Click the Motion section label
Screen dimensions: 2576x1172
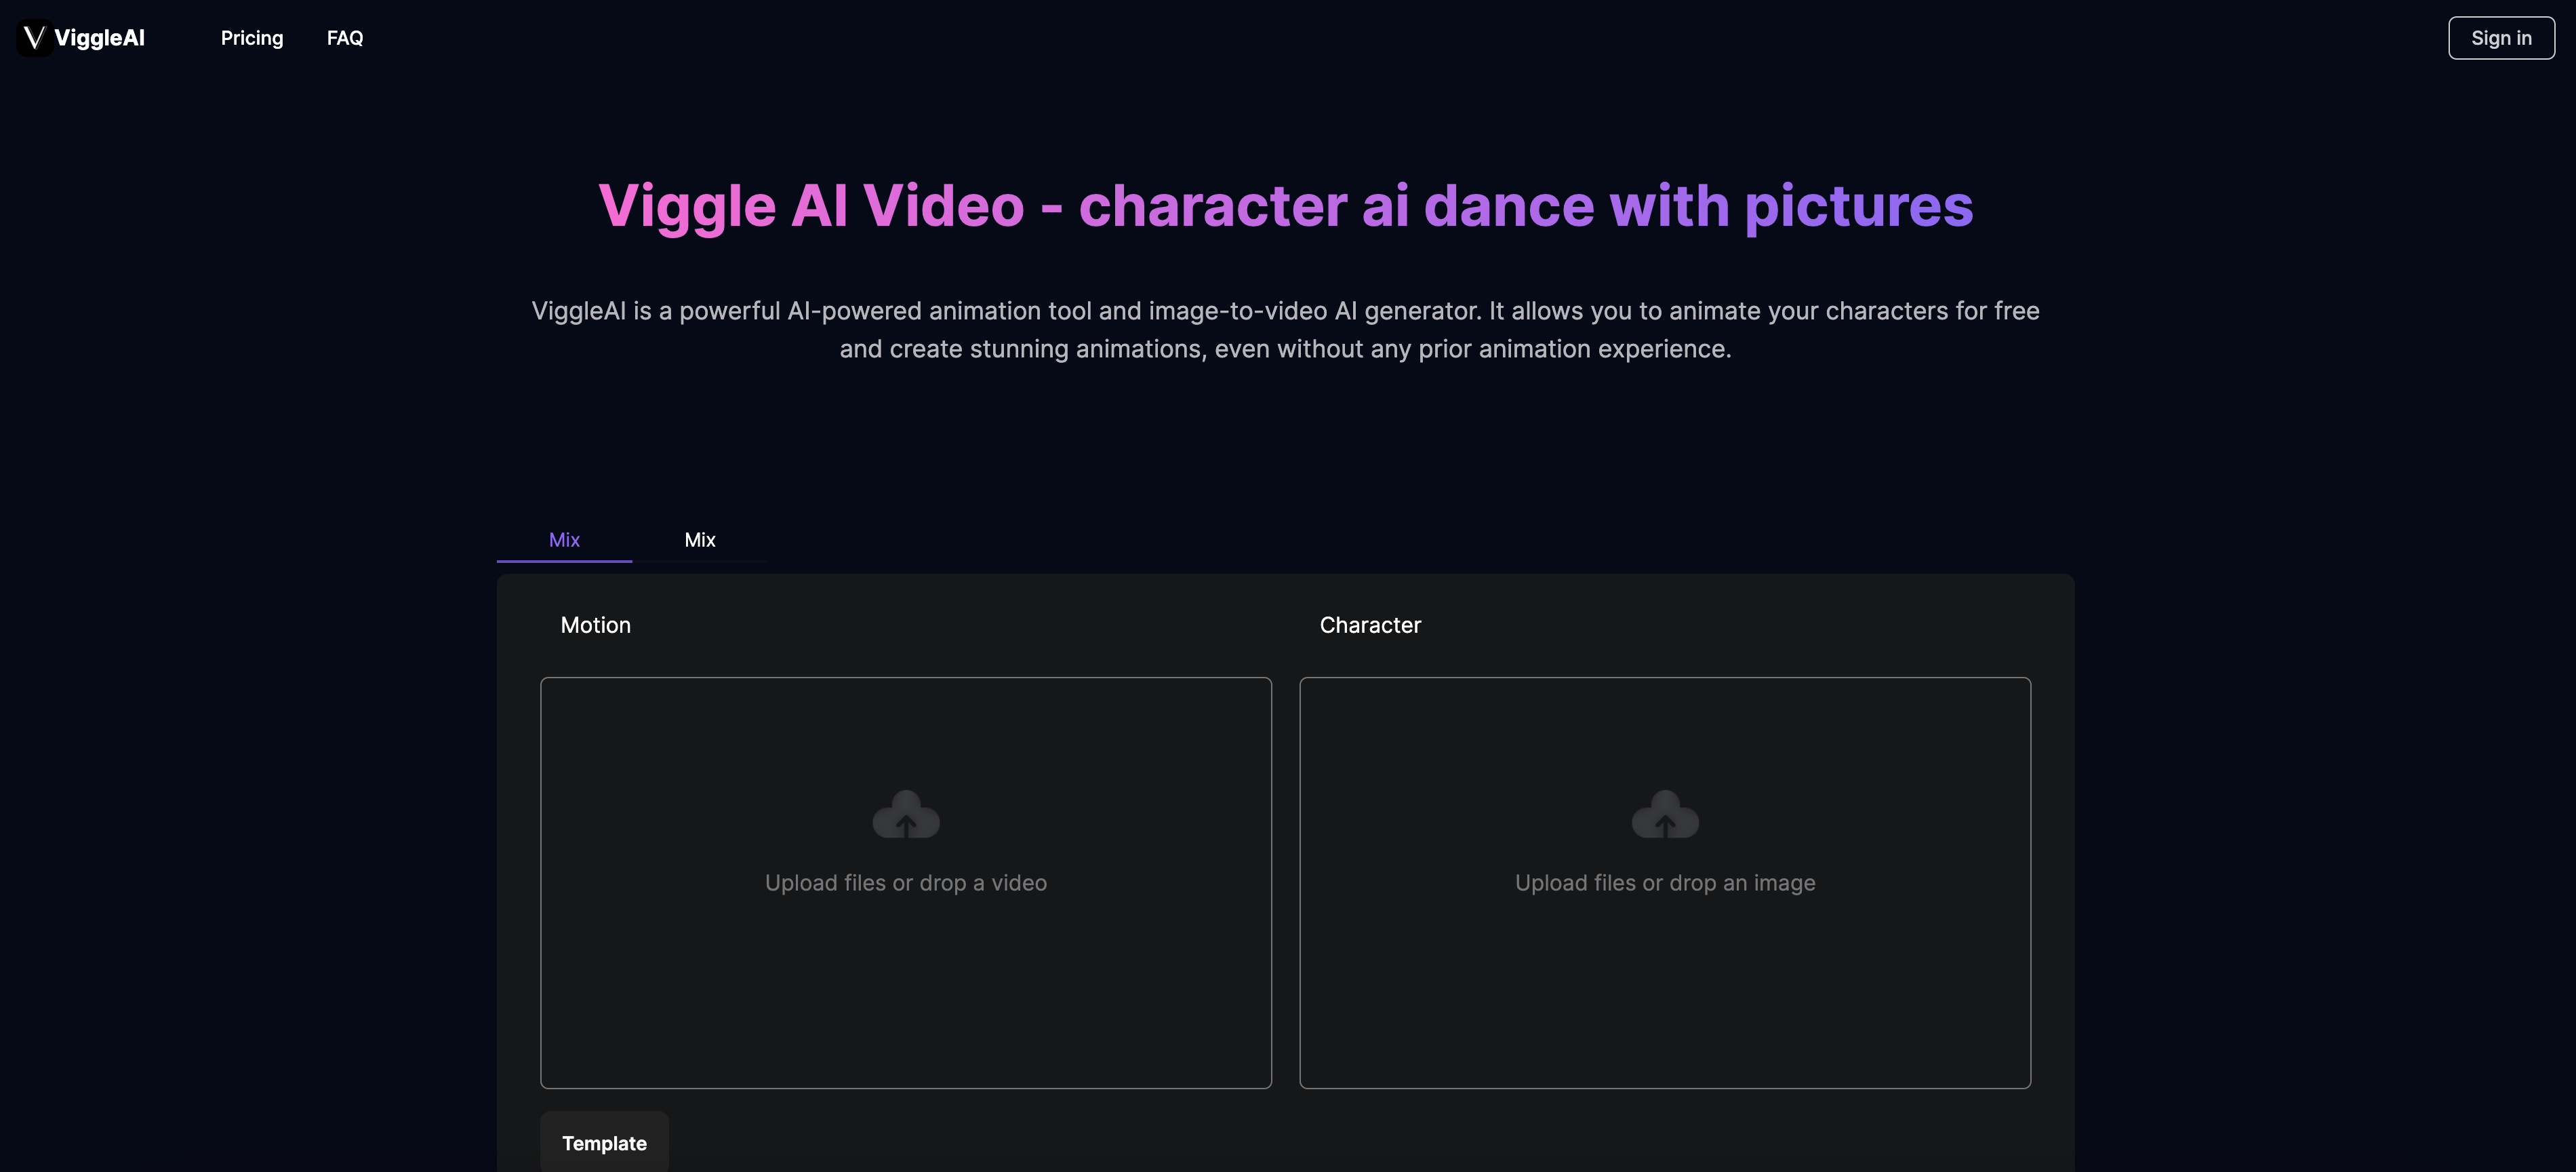pyautogui.click(x=595, y=625)
